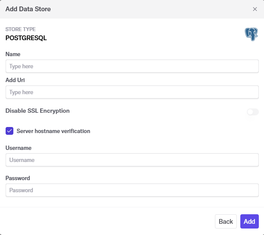Click the Password field label
The image size is (264, 235).
tap(18, 178)
